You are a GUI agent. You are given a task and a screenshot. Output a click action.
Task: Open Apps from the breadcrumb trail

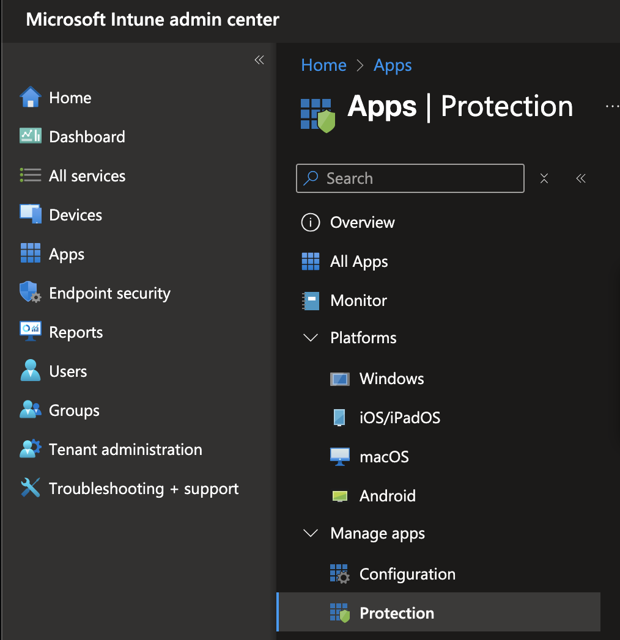[393, 65]
